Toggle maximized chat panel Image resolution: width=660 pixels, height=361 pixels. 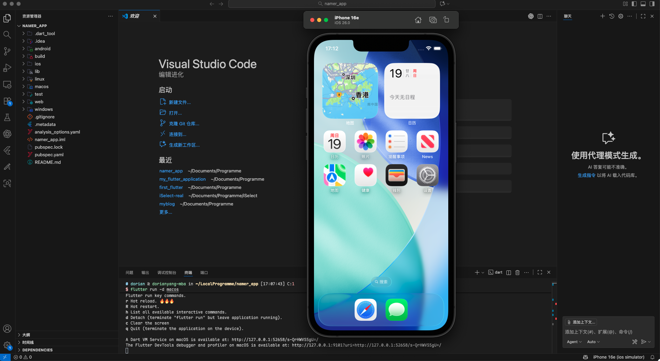click(643, 16)
